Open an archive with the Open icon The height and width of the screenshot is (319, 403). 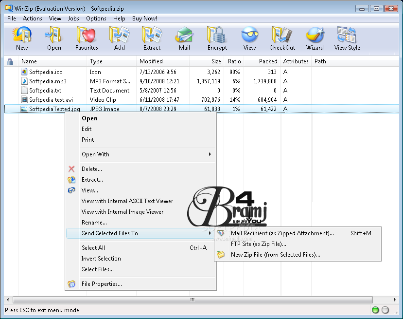(x=54, y=38)
